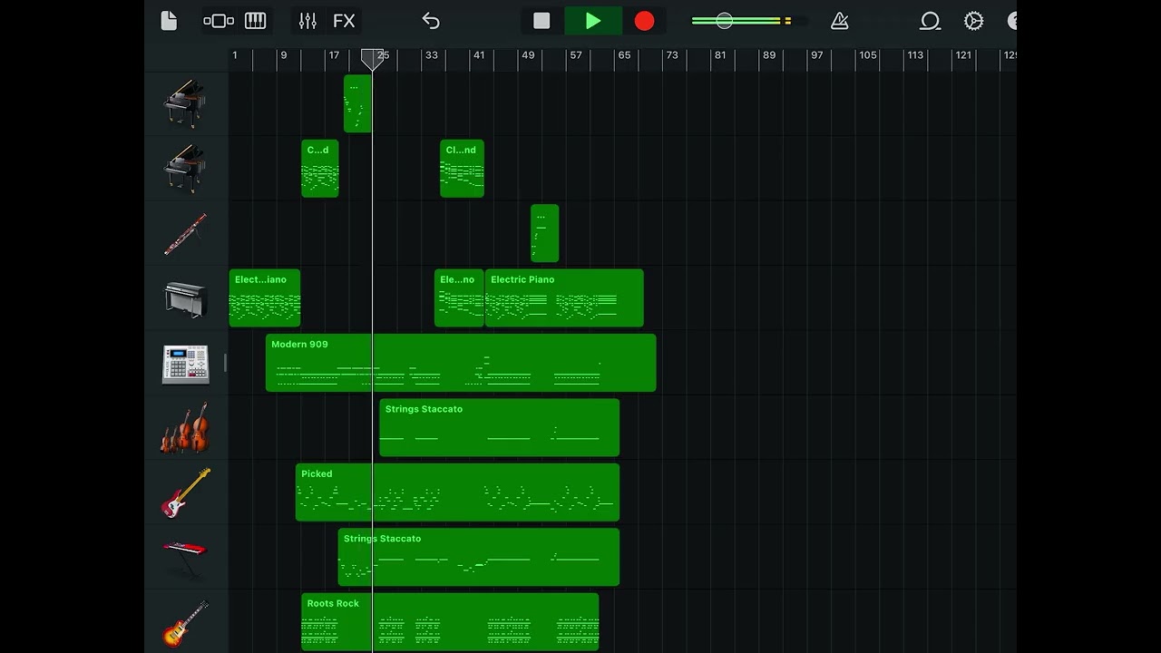The width and height of the screenshot is (1161, 653).
Task: Show track controls mixer sliders
Action: click(307, 21)
